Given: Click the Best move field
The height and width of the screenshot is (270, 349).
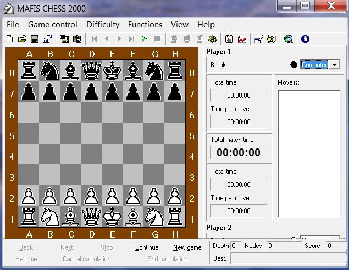Looking at the screenshot, I should tap(289, 258).
